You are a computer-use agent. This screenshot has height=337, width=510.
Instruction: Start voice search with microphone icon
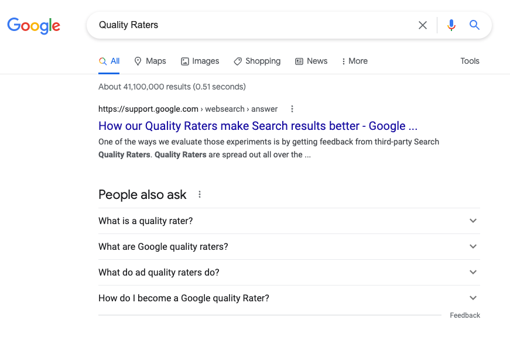[451, 25]
